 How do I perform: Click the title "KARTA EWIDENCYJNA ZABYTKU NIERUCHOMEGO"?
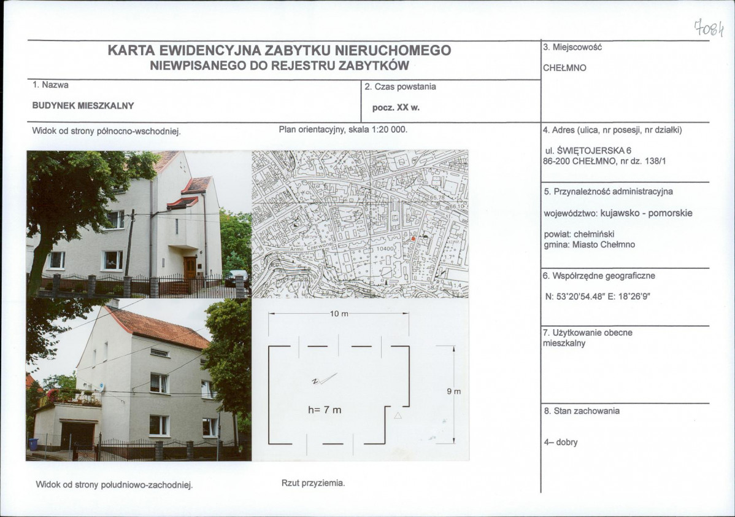[x=279, y=50]
